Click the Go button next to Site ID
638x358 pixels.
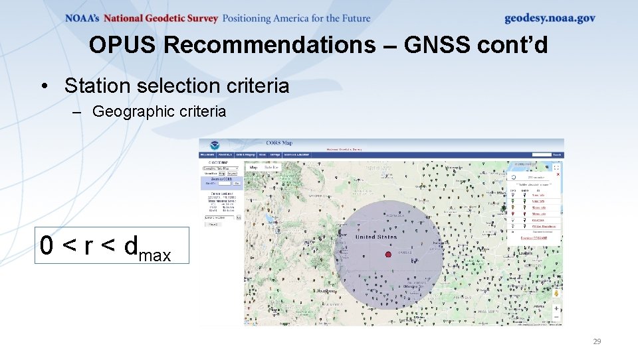[x=237, y=184]
